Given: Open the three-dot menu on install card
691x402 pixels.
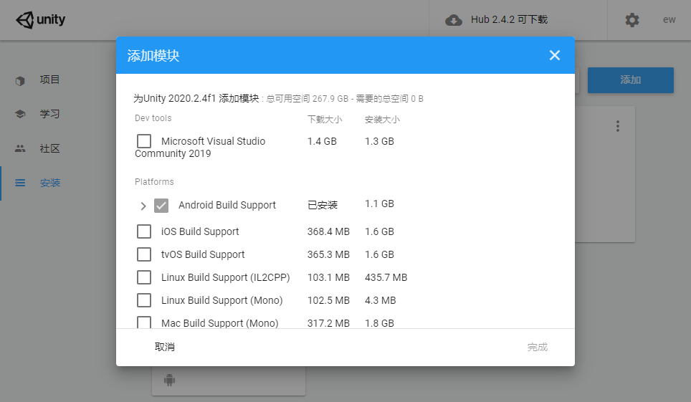Looking at the screenshot, I should pyautogui.click(x=618, y=126).
